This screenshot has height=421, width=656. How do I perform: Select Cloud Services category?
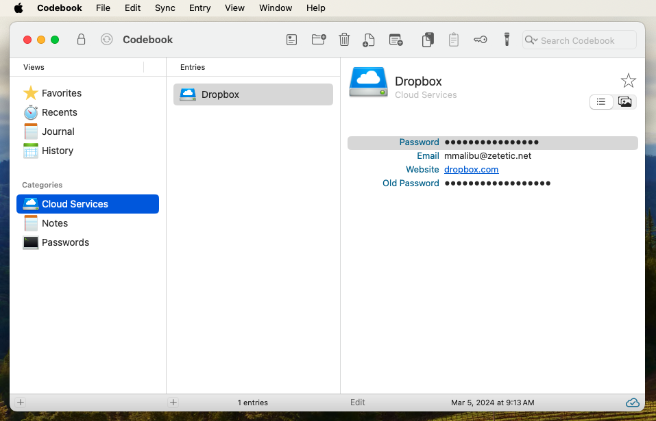point(88,204)
